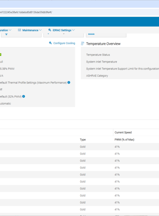Select the Default Thermal Profile Settings text
Image resolution: width=159 pixels, height=216 pixels.
click(33, 83)
